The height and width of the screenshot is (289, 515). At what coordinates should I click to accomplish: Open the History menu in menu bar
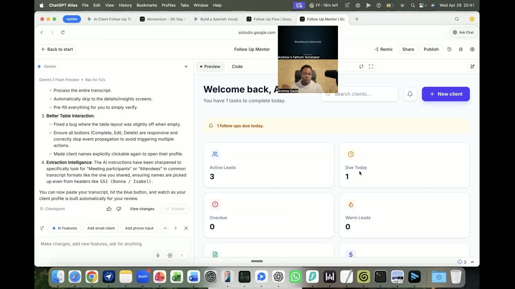[x=125, y=5]
